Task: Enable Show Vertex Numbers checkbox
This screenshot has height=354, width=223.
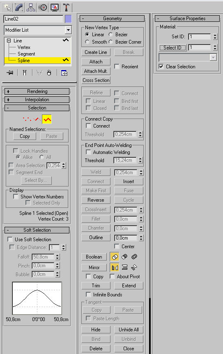Action: tap(16, 196)
